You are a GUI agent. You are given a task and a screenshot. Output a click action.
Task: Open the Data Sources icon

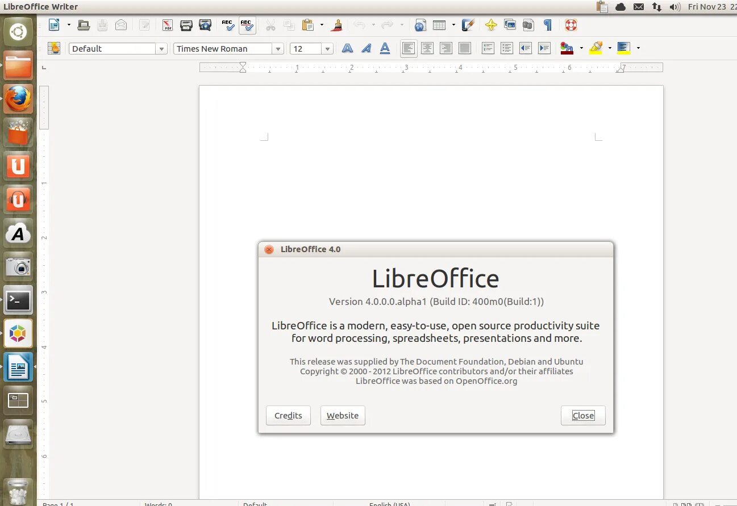[x=528, y=25]
